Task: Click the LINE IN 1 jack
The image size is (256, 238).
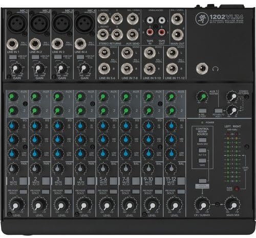Action: click(x=12, y=44)
